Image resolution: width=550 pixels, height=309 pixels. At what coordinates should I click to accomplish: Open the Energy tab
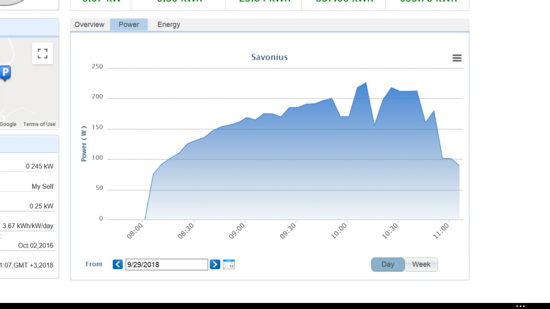click(168, 24)
